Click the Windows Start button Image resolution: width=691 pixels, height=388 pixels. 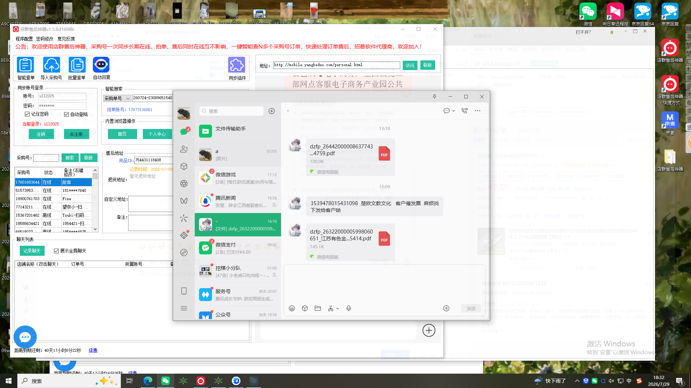click(x=9, y=381)
